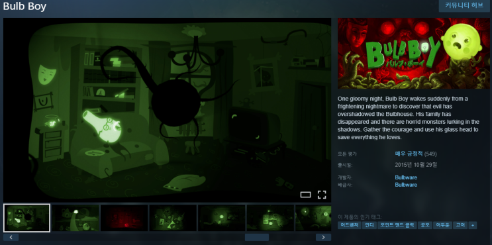Open the 매우 긍정적 review summary link
Screen dimensions: 492x245
(409, 154)
